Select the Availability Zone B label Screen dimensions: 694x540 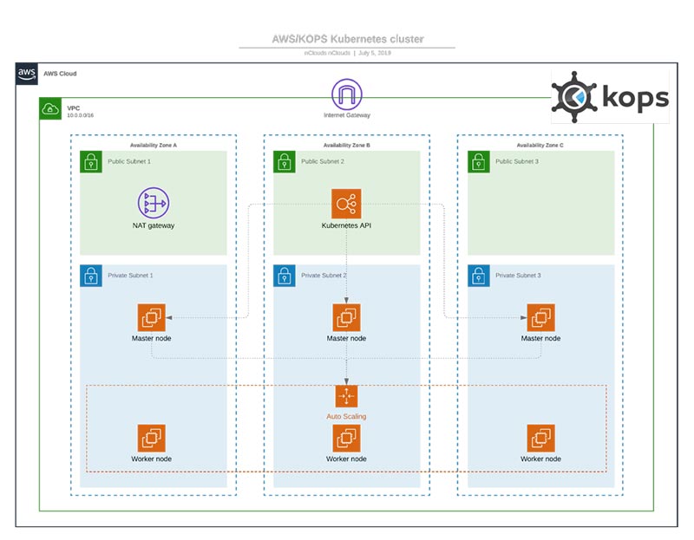(346, 145)
